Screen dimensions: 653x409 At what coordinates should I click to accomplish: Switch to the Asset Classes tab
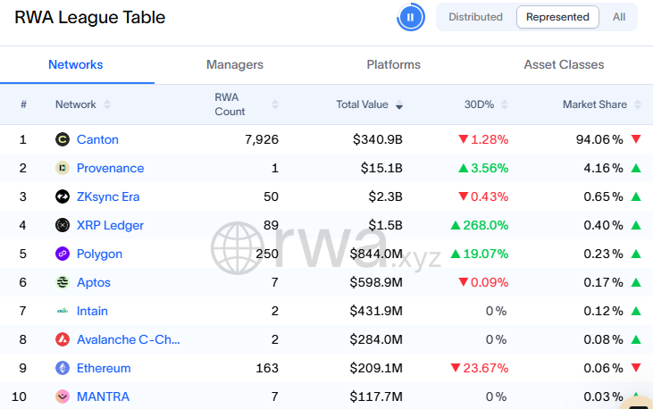(564, 64)
